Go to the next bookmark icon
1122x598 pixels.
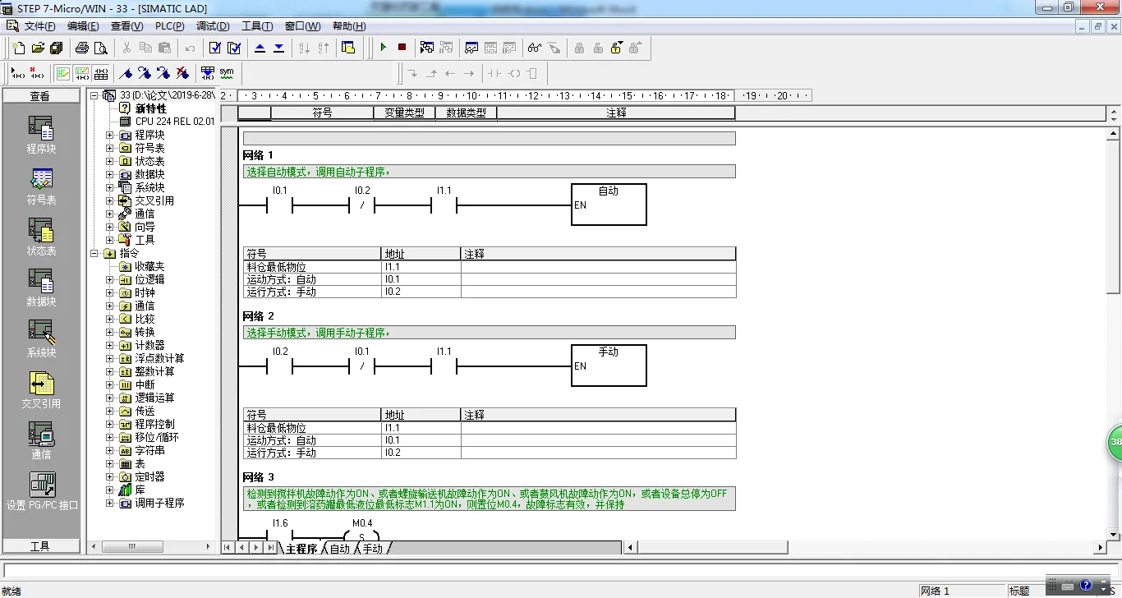click(145, 73)
